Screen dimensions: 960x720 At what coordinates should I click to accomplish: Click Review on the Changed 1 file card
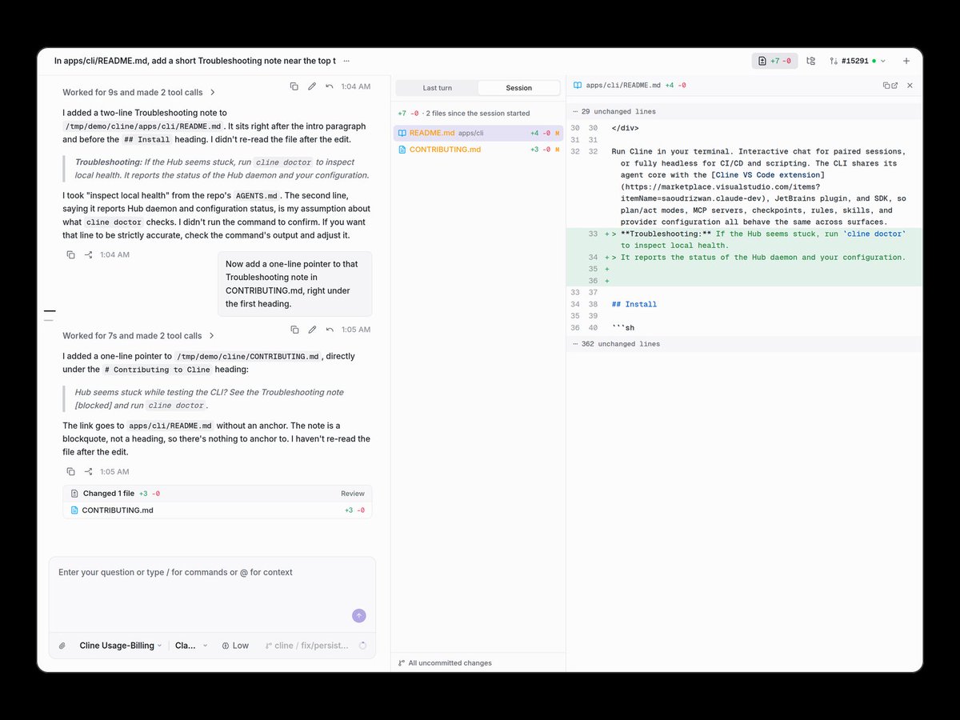(x=353, y=494)
